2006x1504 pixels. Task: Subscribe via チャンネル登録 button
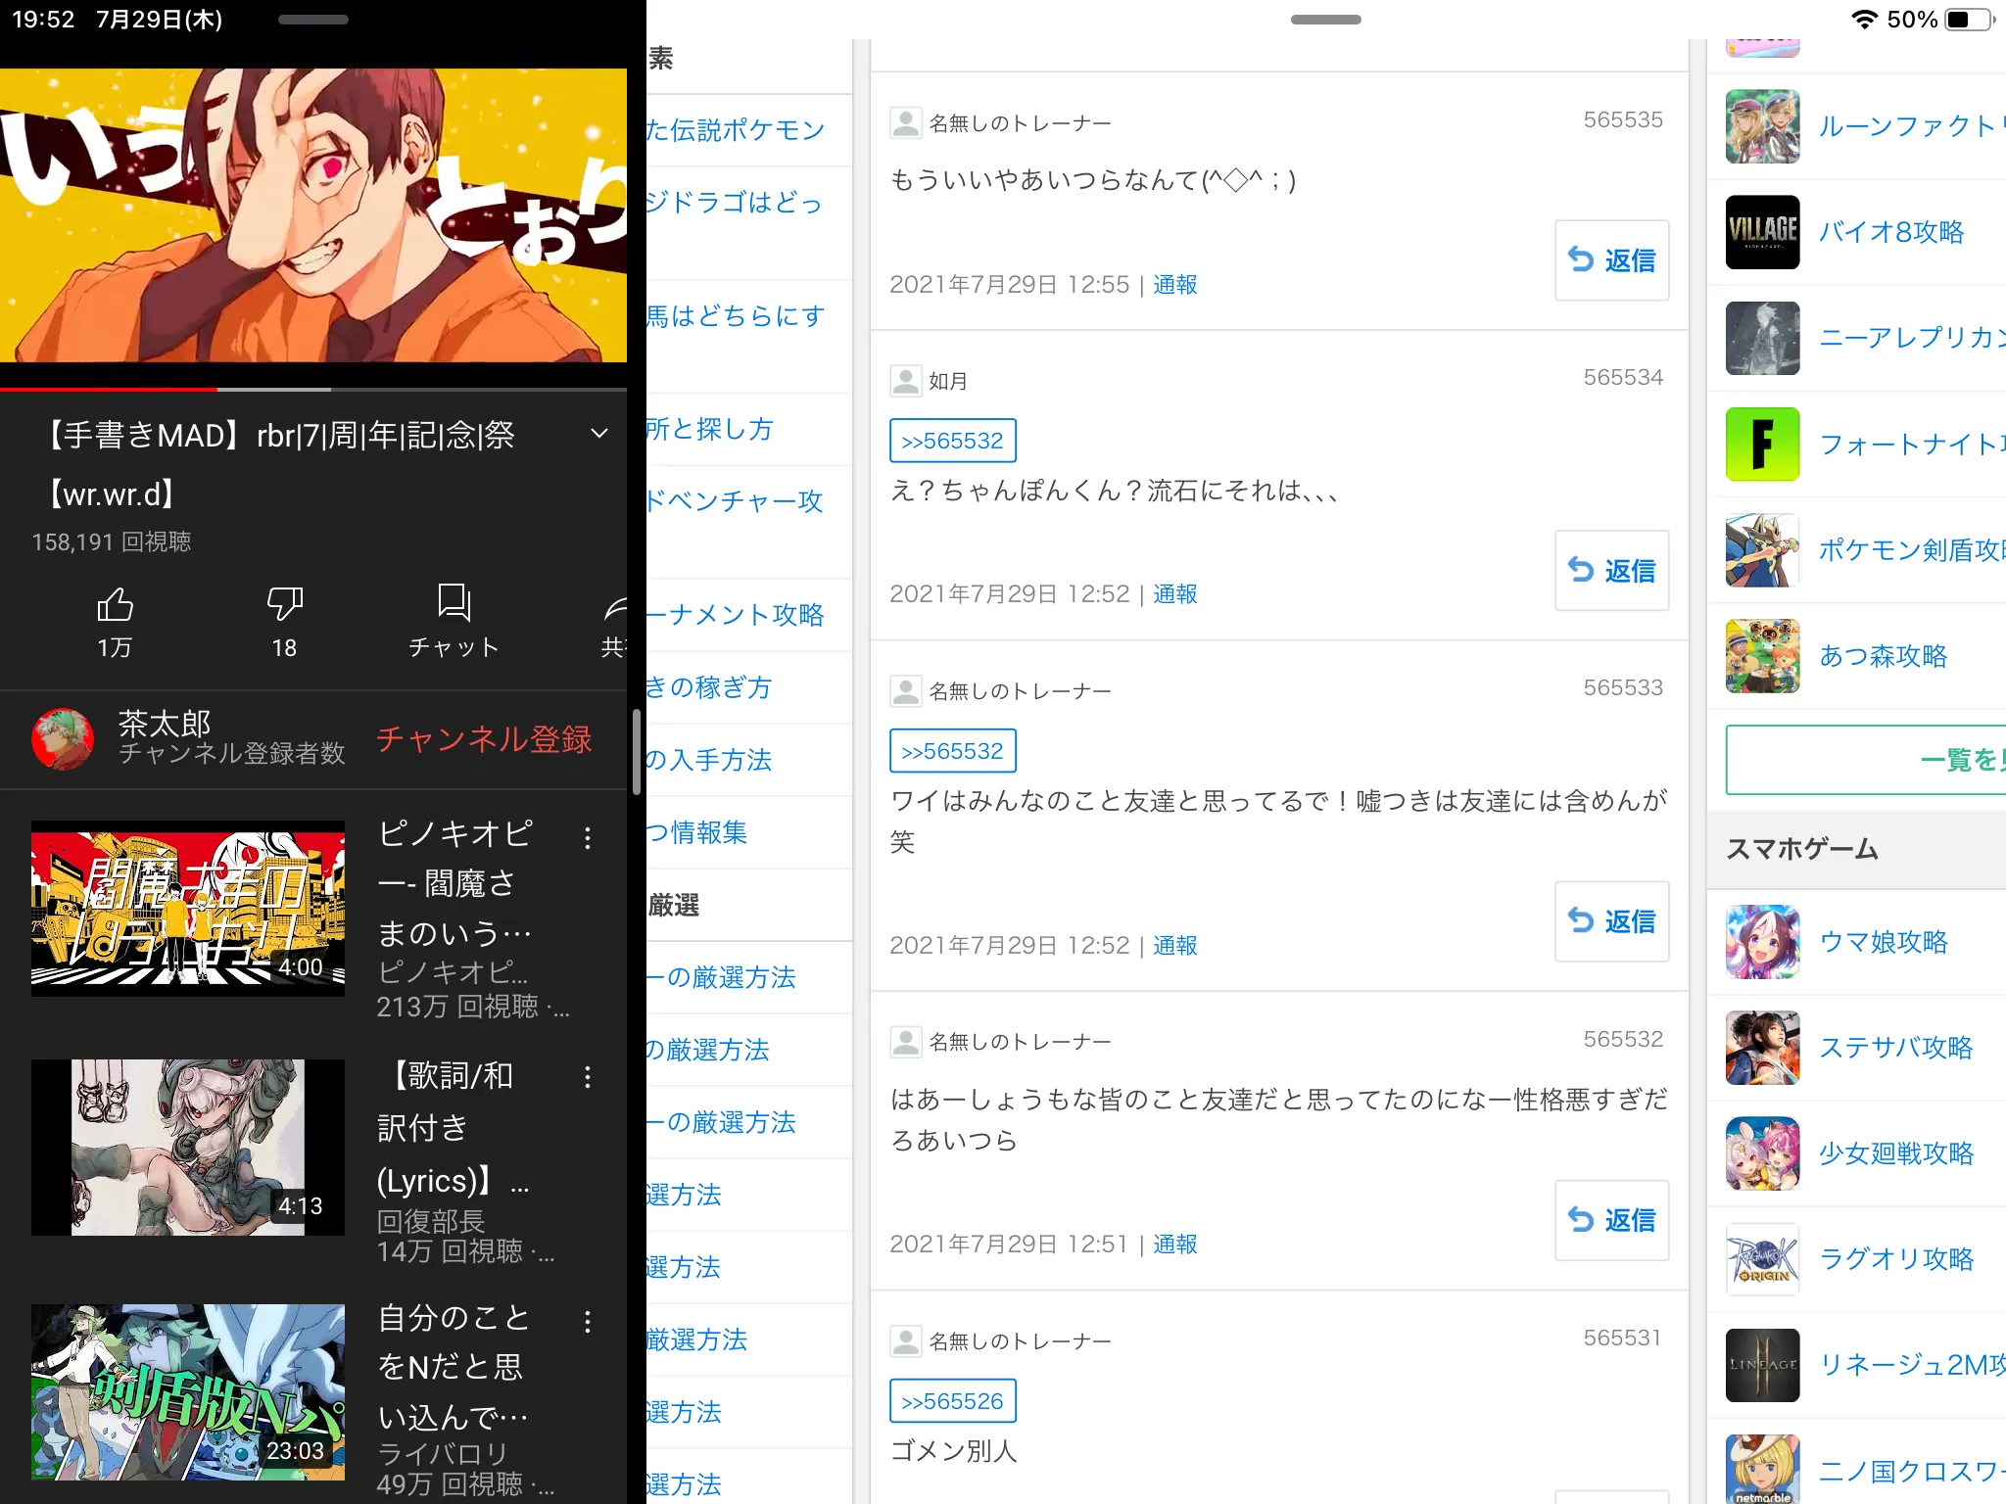(x=484, y=739)
